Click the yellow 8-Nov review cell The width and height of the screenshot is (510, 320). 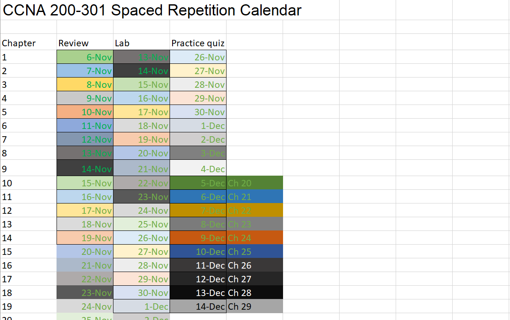tap(85, 84)
